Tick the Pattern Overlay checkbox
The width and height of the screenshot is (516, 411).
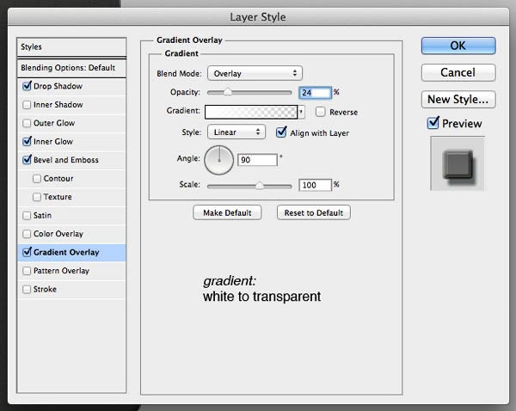(27, 271)
